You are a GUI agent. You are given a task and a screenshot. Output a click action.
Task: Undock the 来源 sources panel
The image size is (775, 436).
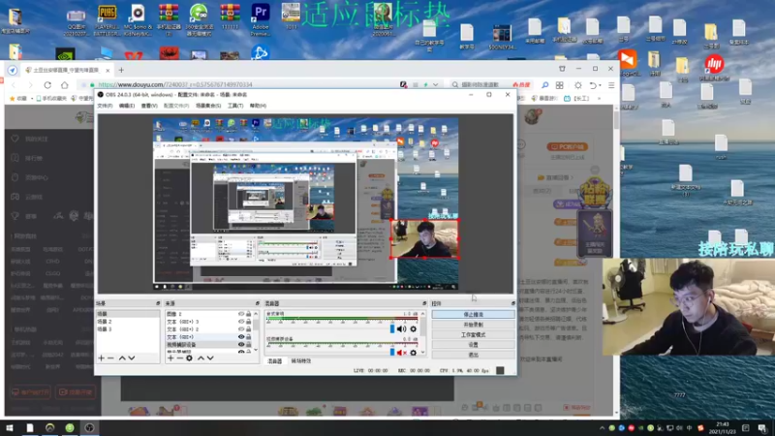point(257,303)
